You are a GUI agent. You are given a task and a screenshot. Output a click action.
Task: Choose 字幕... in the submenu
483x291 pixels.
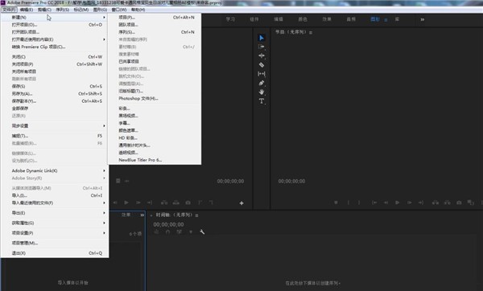(x=155, y=123)
